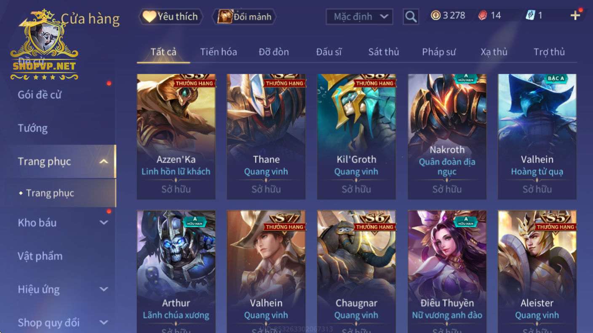Go to Tướng in sidebar

click(32, 128)
